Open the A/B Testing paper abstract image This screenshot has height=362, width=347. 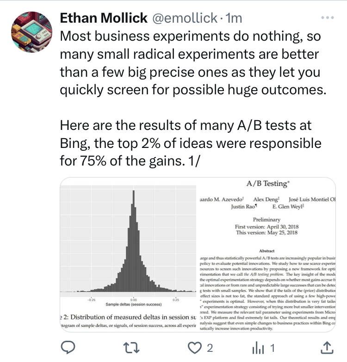(267, 255)
